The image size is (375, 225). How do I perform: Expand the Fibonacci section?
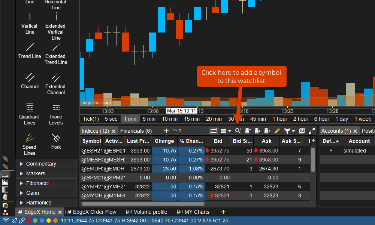click(x=46, y=183)
